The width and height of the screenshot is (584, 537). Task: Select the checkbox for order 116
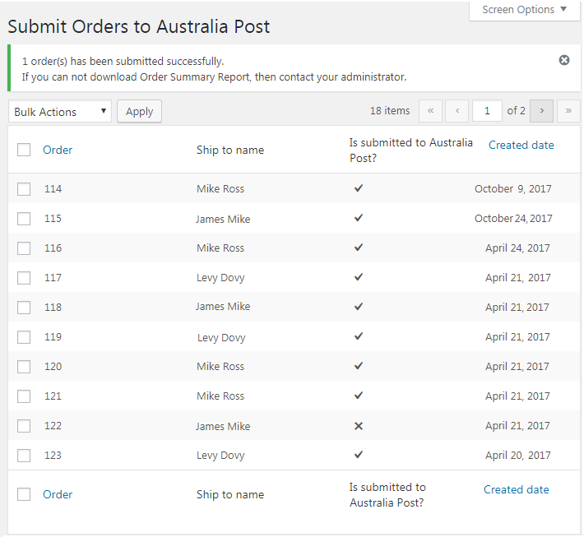click(x=24, y=248)
